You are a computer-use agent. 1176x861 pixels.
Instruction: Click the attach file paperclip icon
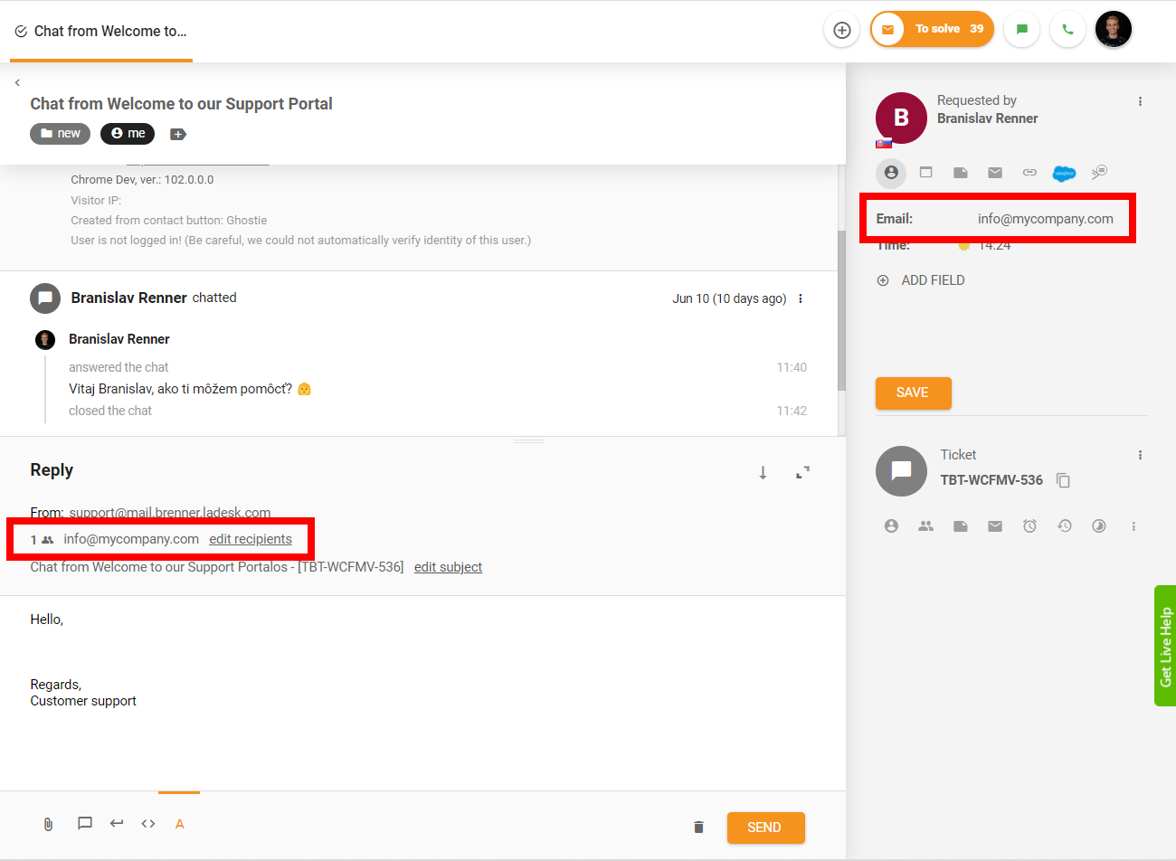pos(48,824)
